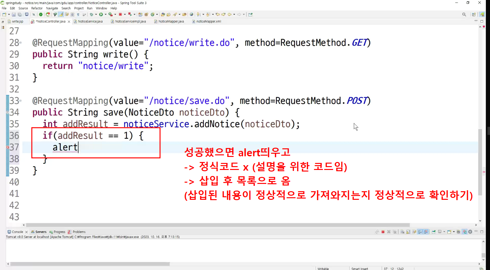This screenshot has width=490, height=270.
Task: Close the Console view tab
Action: (26, 232)
